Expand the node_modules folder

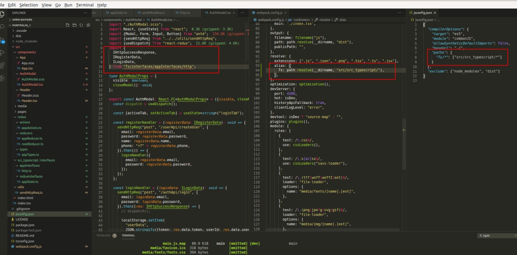pos(26,41)
